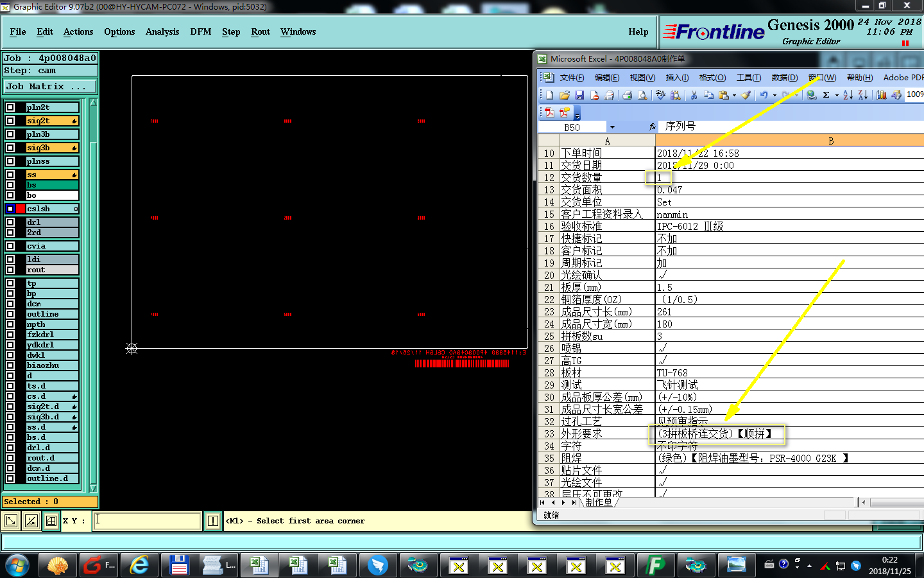This screenshot has width=924, height=578.
Task: Click the Format Painter brush icon
Action: [746, 95]
